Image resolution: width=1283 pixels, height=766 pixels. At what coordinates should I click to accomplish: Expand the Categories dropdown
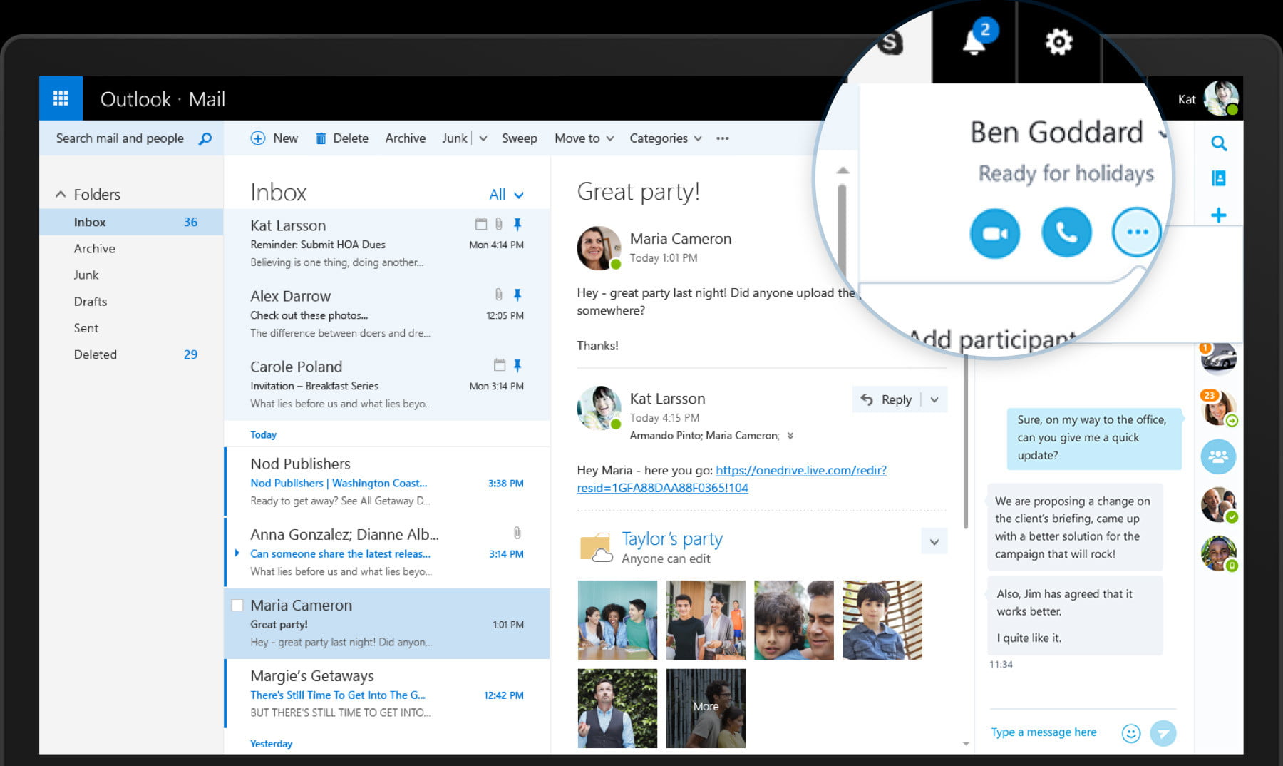666,138
